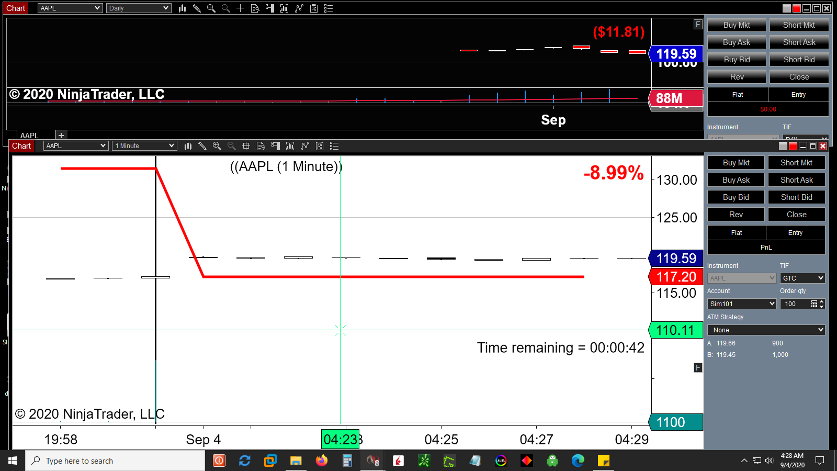Open the Chart menu of 1 Minute window
The image size is (837, 471).
[x=21, y=146]
